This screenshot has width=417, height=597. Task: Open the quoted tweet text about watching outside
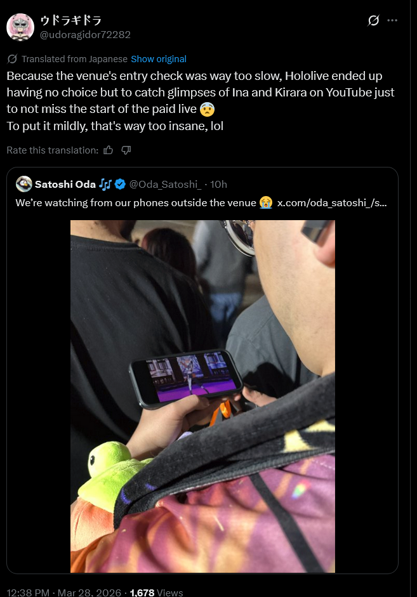point(136,202)
